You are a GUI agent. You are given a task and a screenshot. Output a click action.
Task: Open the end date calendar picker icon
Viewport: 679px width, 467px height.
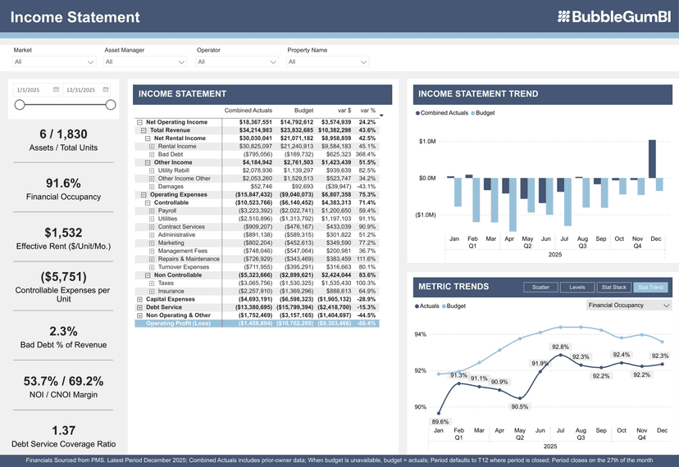pos(106,89)
